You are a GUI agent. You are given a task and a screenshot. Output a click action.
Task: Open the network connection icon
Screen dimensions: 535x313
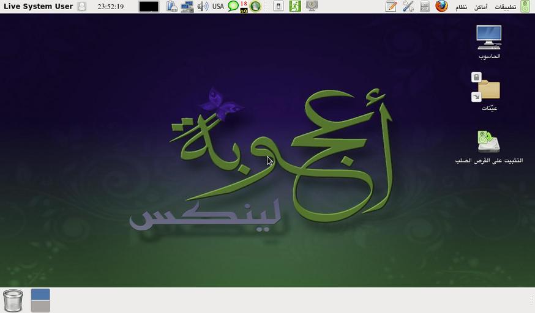coord(187,7)
